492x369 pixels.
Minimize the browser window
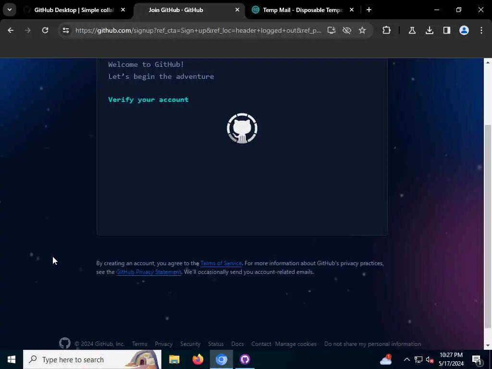(x=436, y=10)
